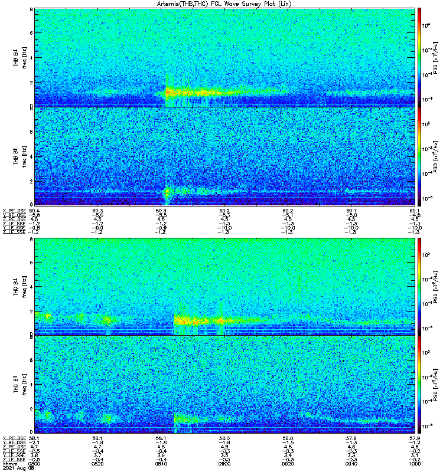Click the 2021 Aug 08 date label
This screenshot has width=443, height=472.
[18, 468]
